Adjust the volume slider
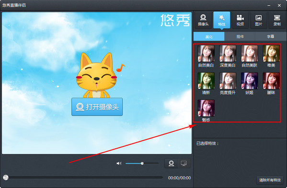287x188 pixels. 142,163
